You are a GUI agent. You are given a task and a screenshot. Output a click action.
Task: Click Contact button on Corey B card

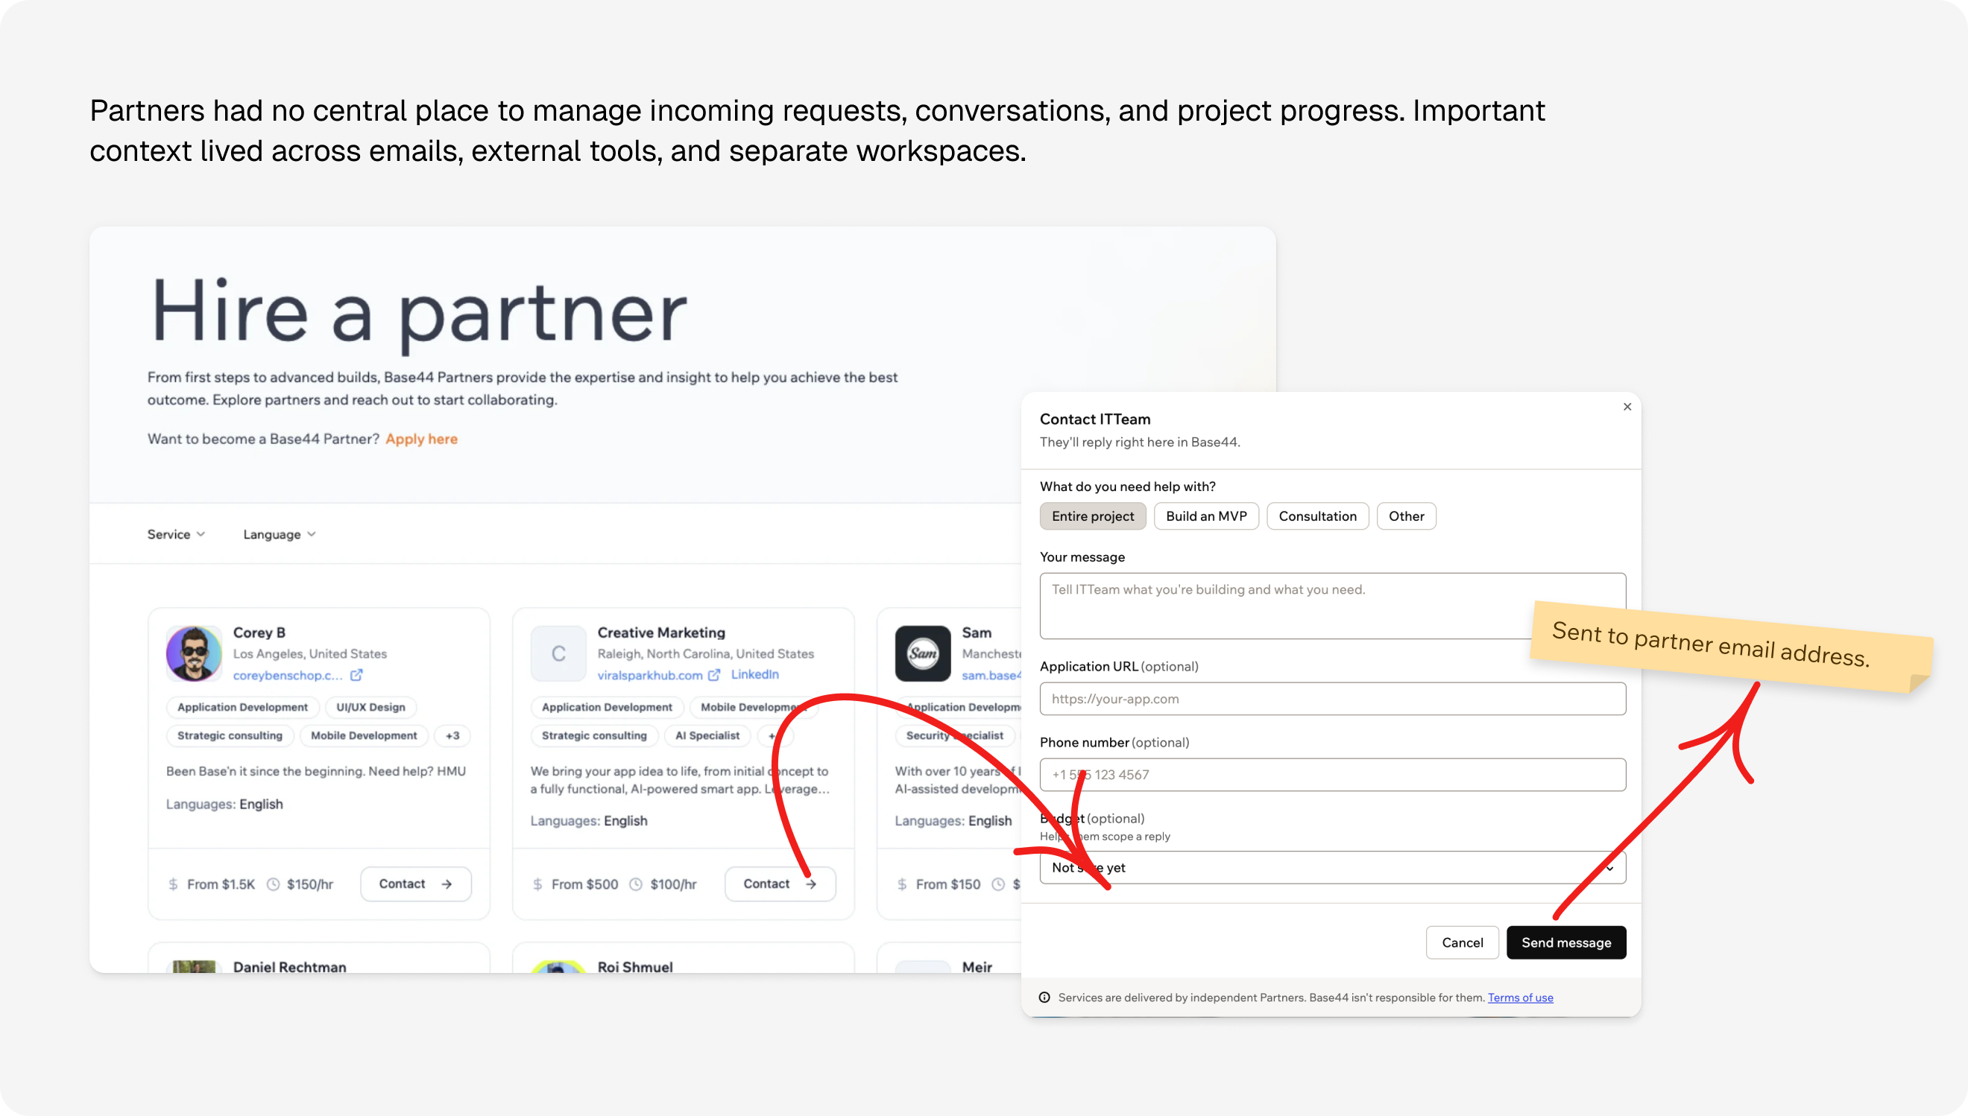click(x=415, y=884)
